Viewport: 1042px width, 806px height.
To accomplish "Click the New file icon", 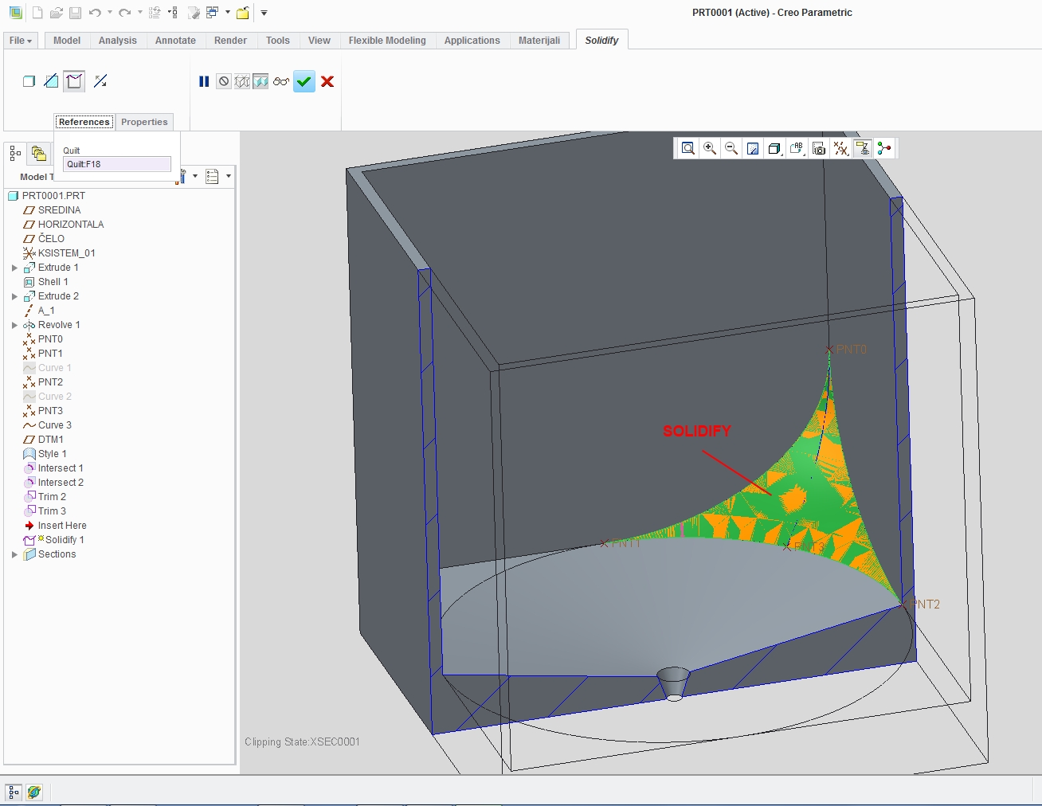I will pyautogui.click(x=37, y=13).
